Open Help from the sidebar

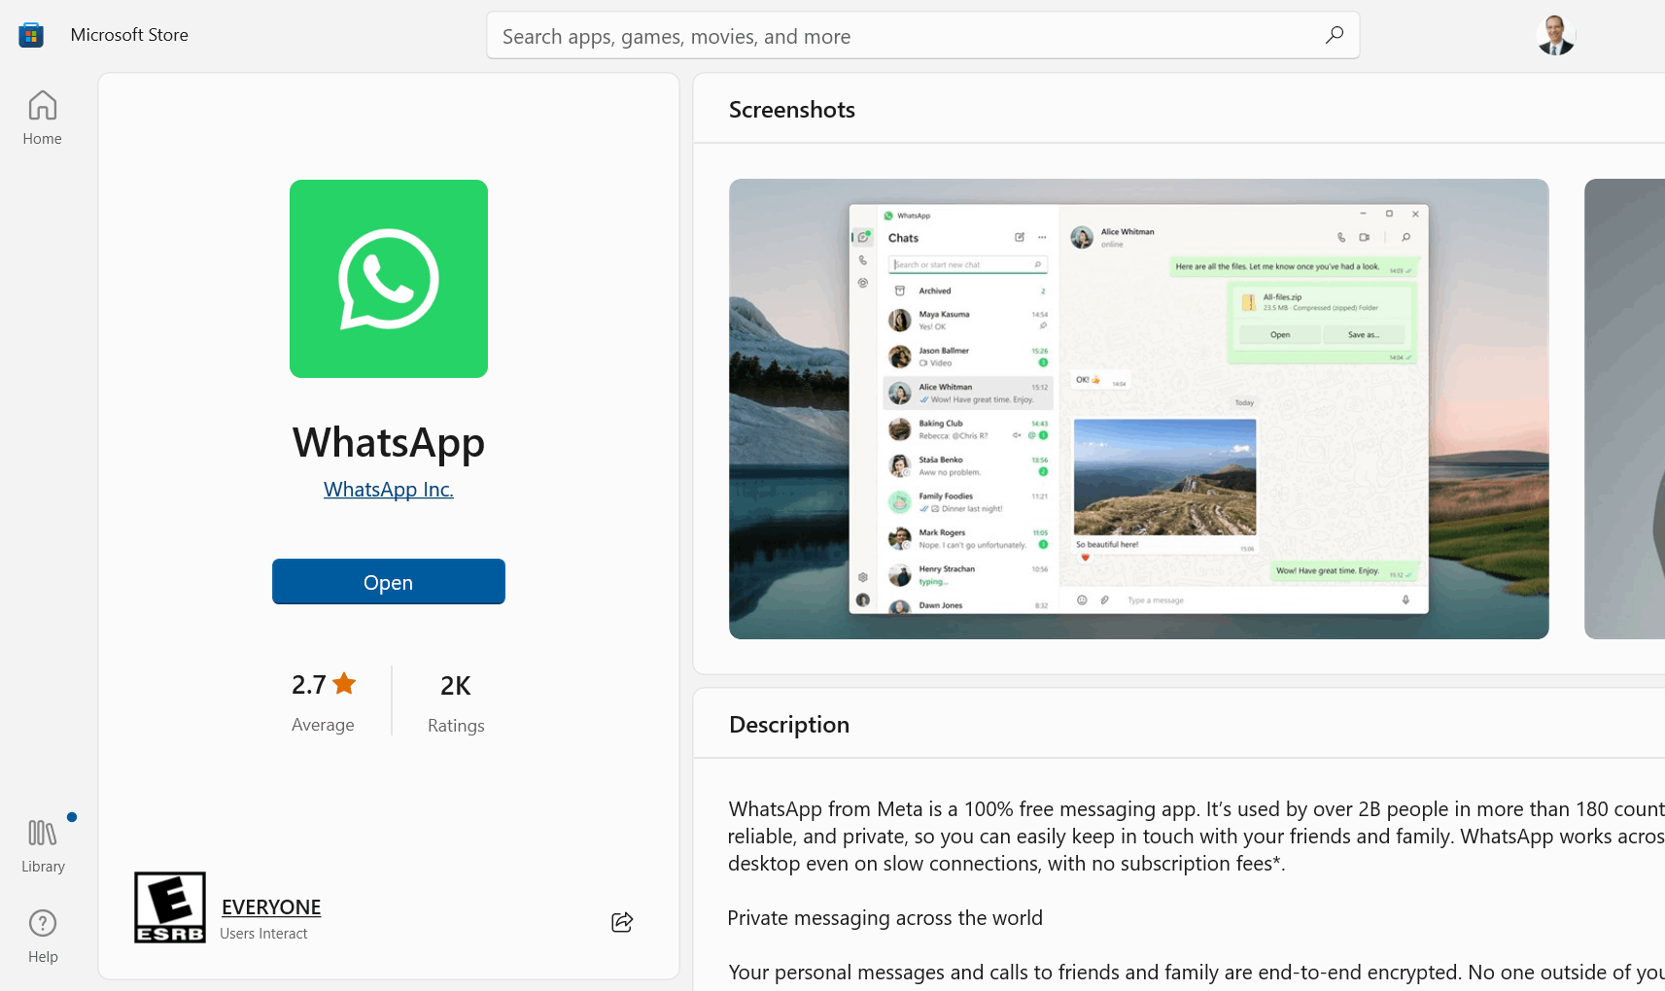43,937
